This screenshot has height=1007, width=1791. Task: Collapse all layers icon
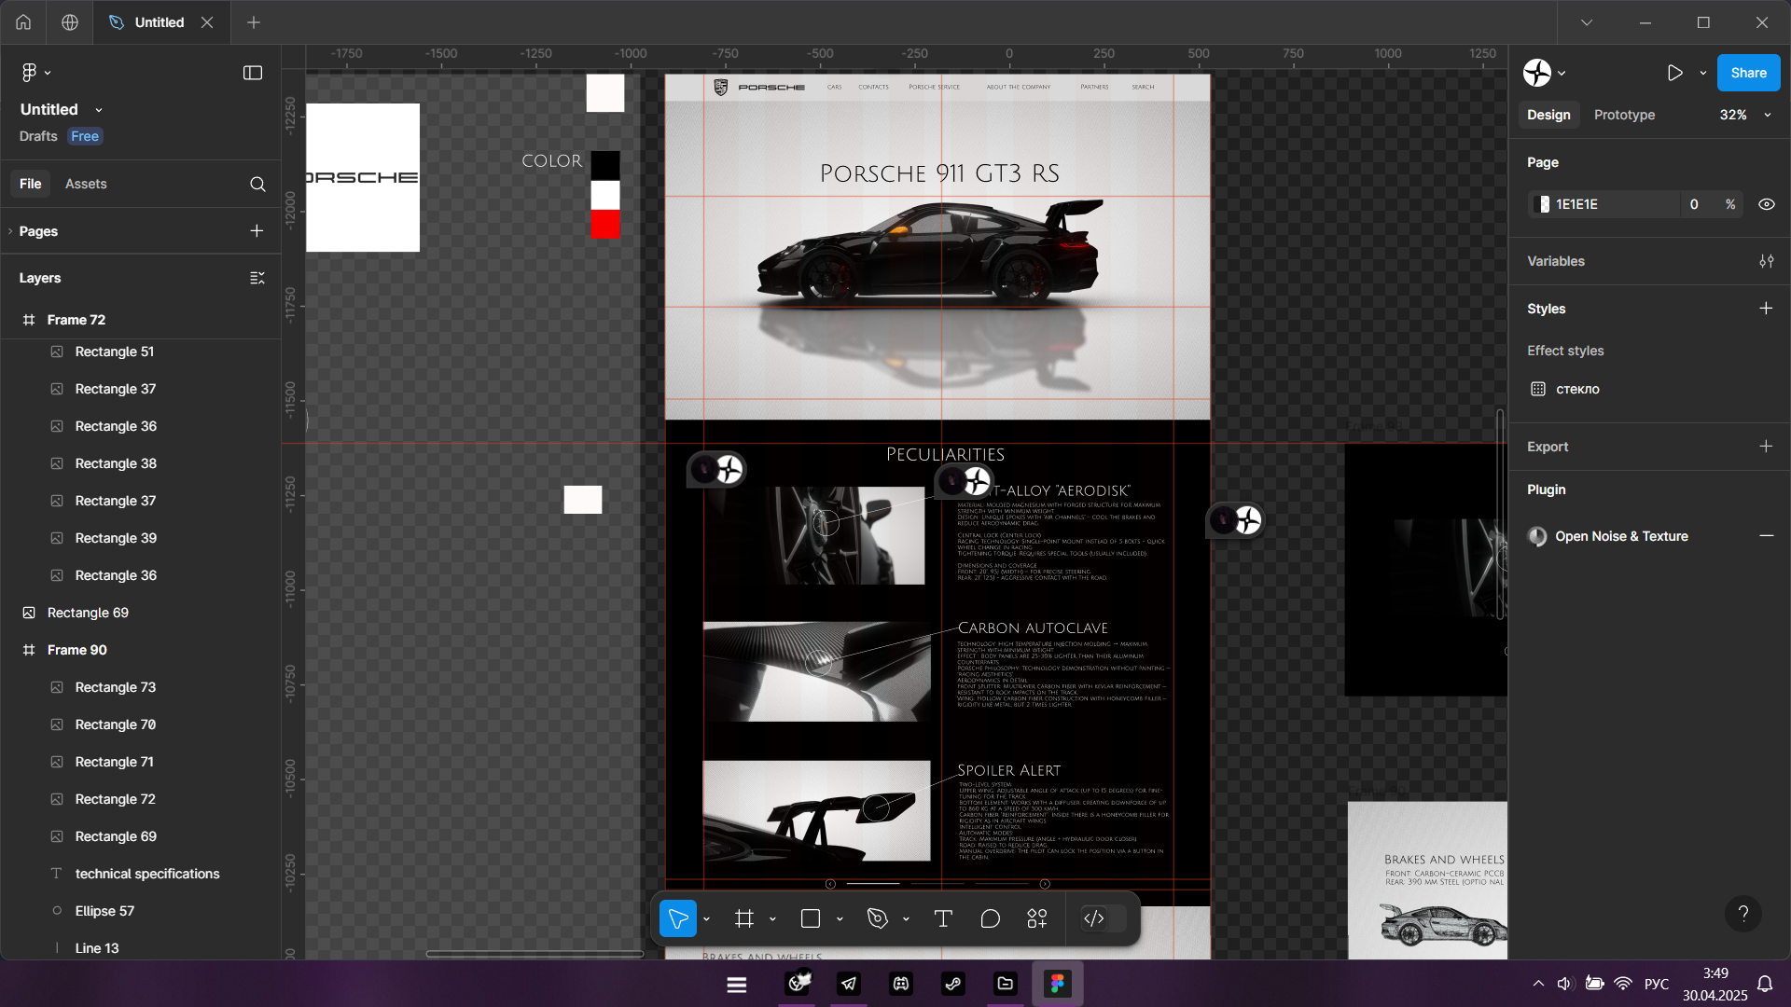tap(257, 278)
